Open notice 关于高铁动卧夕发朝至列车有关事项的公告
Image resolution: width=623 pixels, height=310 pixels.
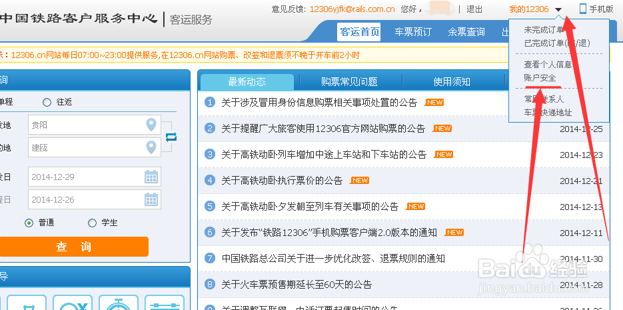[310, 206]
